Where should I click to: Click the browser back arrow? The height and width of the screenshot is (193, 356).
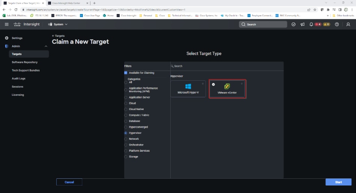coord(4,9)
